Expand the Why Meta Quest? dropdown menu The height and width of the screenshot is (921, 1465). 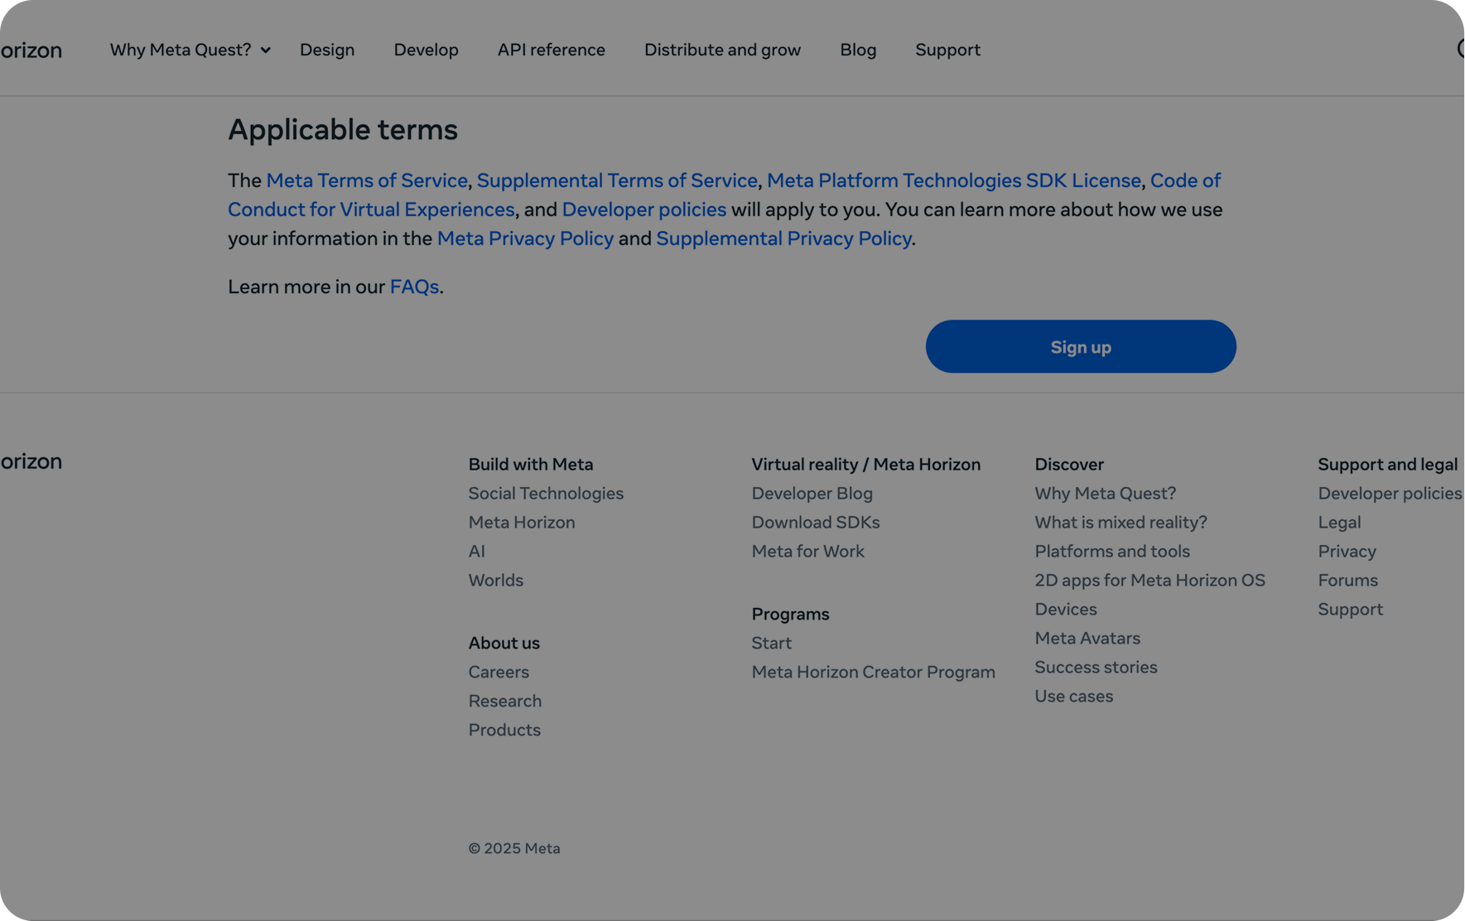(x=190, y=50)
